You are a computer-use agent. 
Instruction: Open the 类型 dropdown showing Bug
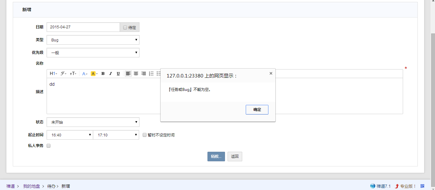click(x=93, y=40)
